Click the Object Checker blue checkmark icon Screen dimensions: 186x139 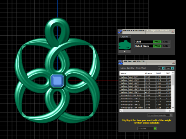tap(120, 32)
